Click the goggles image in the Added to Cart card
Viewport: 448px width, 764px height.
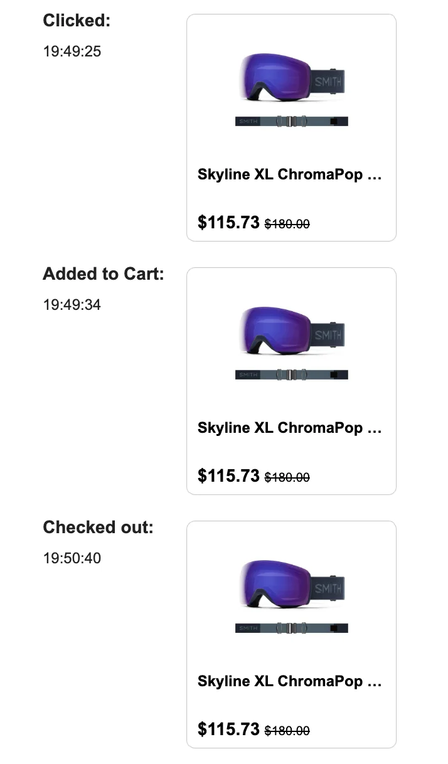[292, 332]
